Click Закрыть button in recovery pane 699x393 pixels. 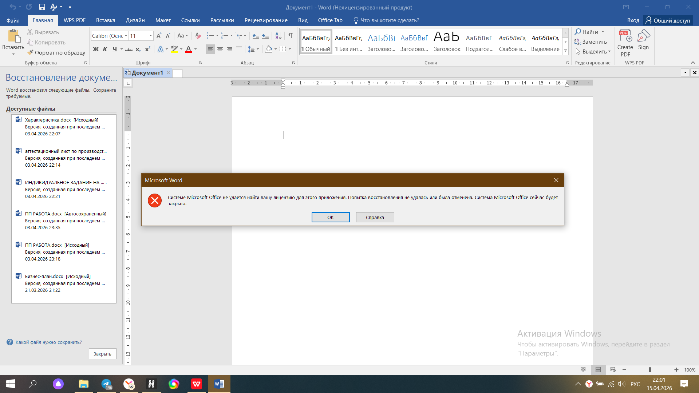coord(103,354)
